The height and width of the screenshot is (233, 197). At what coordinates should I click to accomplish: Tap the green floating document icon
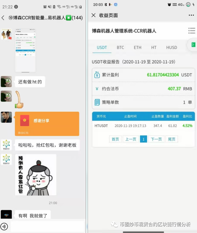click(x=193, y=45)
